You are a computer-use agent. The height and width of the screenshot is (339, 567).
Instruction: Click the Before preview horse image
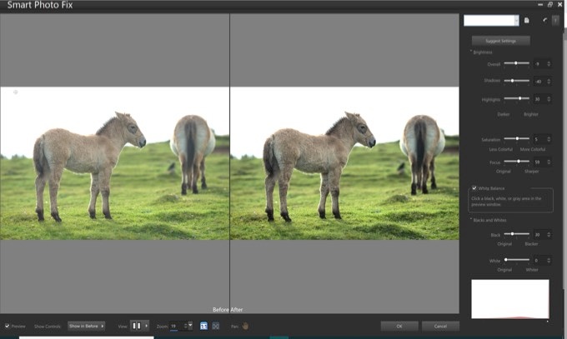point(114,163)
